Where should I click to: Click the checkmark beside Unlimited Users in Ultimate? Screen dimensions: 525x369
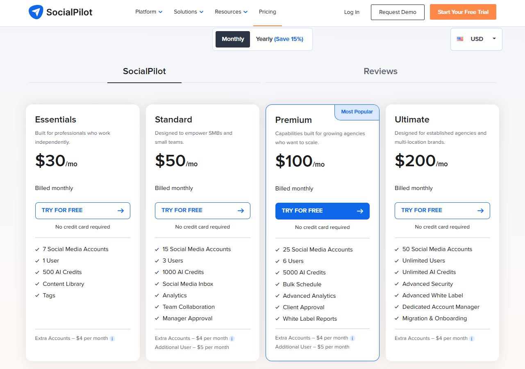point(397,260)
